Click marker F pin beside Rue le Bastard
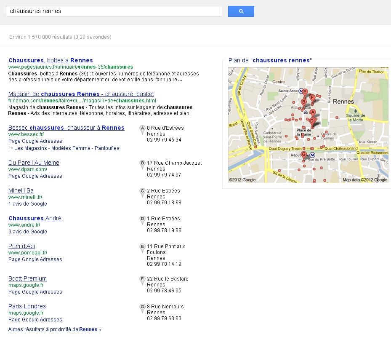The width and height of the screenshot is (391, 337). (142, 281)
